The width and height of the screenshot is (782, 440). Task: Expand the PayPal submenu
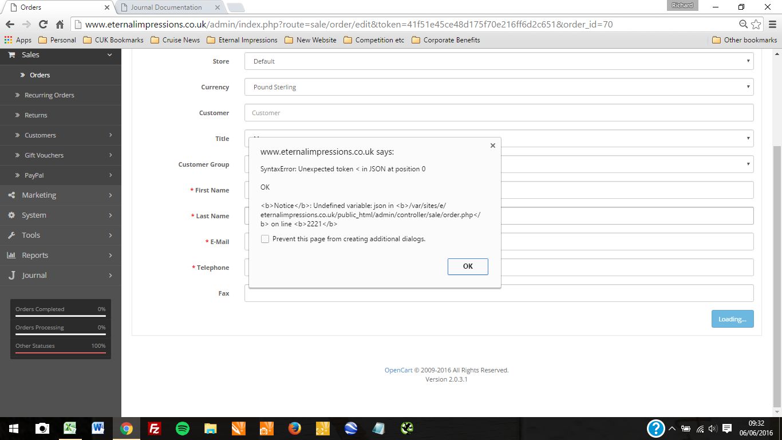(61, 175)
